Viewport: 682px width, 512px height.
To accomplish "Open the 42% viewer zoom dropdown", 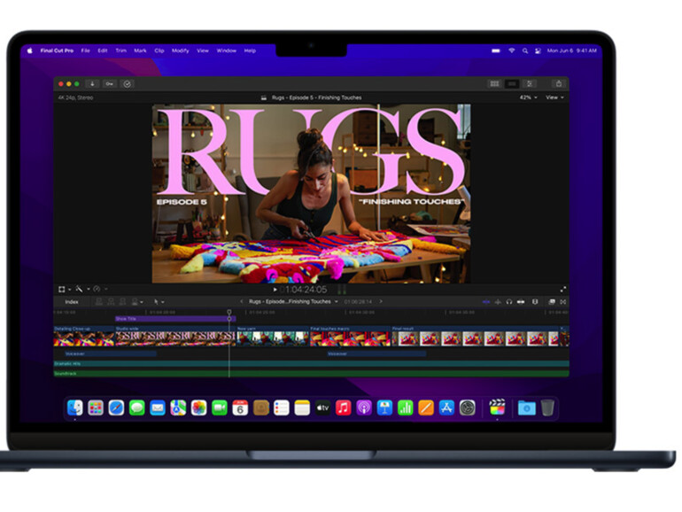I will pyautogui.click(x=528, y=97).
